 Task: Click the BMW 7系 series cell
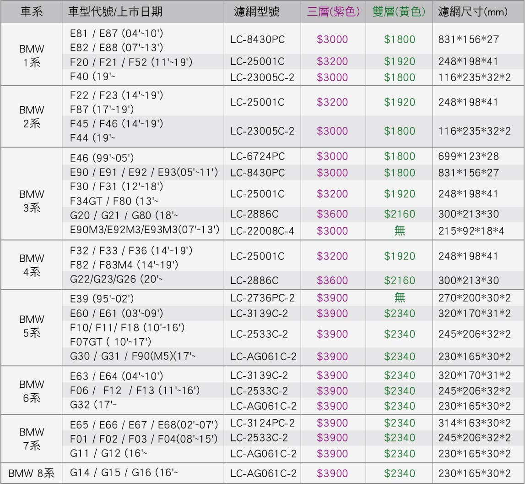[x=32, y=439]
